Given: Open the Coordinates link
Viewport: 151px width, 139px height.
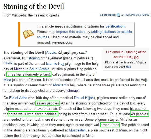Looking at the screenshot, I should point(108,15).
